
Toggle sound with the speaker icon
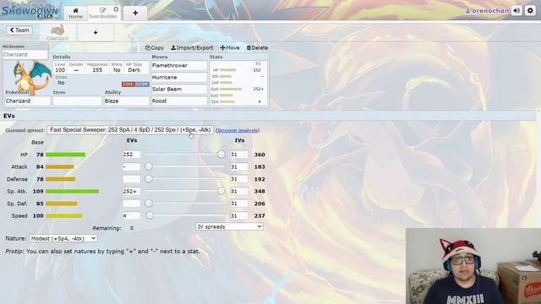[x=516, y=11]
